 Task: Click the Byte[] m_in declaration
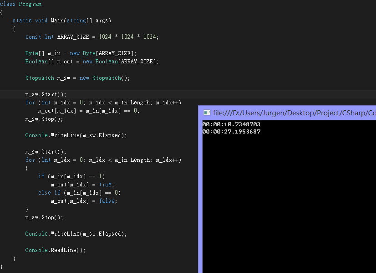[x=81, y=53]
